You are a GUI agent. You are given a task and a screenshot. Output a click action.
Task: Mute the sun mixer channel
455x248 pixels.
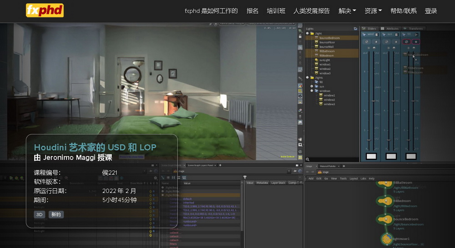[x=386, y=42]
